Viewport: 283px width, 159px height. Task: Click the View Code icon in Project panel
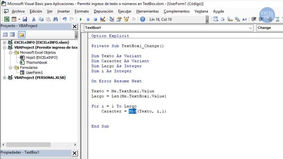[x=5, y=34]
